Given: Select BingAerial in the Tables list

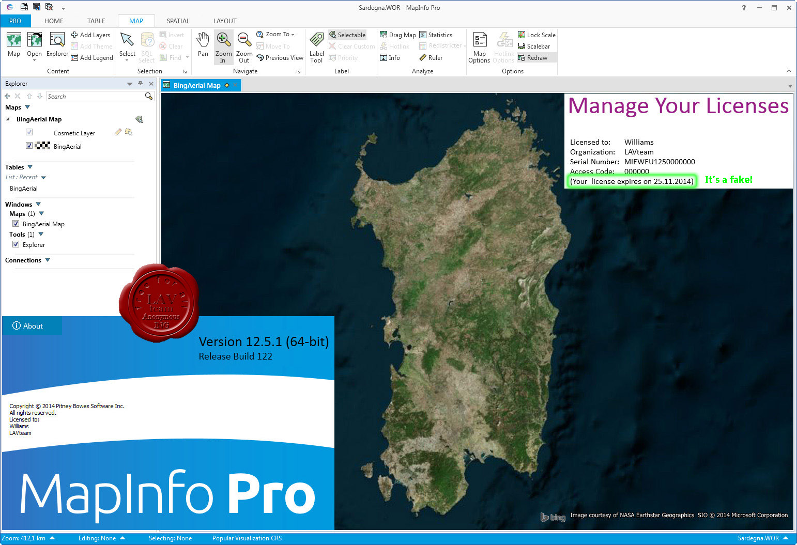Looking at the screenshot, I should [x=24, y=189].
